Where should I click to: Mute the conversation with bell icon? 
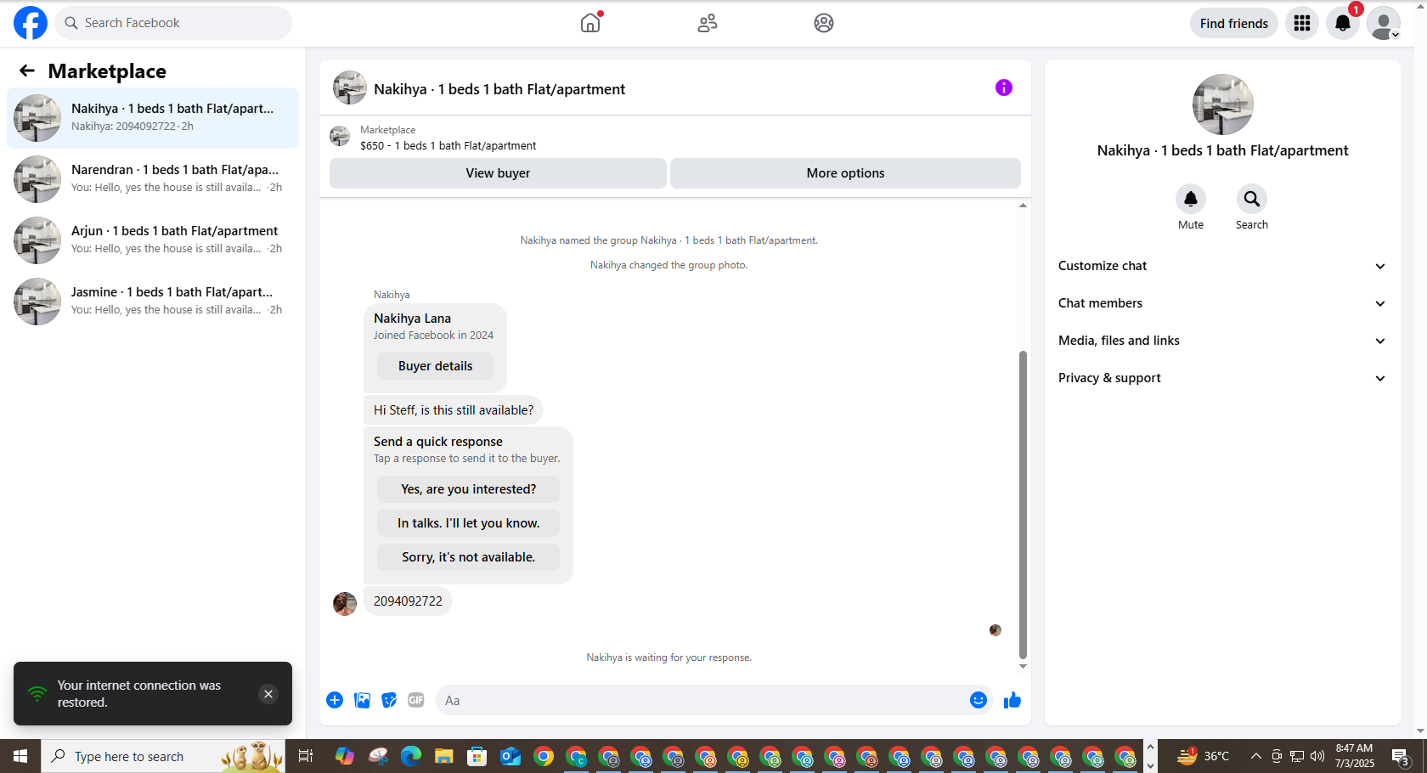pos(1191,199)
